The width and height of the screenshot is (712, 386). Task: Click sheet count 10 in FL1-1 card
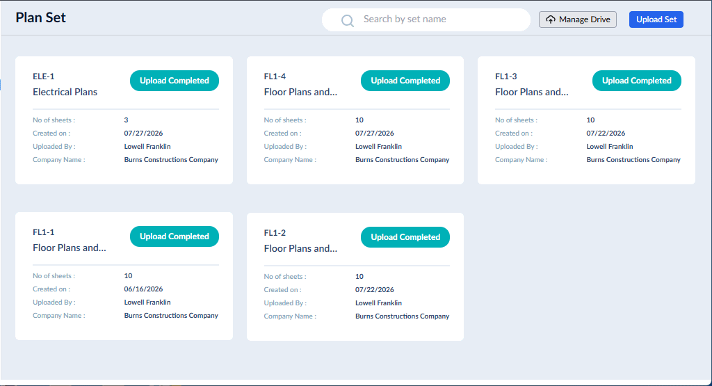click(128, 275)
